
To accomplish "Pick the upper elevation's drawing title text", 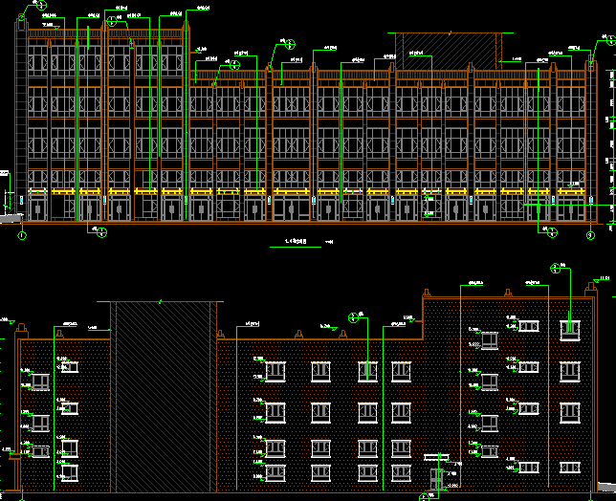I will [296, 242].
